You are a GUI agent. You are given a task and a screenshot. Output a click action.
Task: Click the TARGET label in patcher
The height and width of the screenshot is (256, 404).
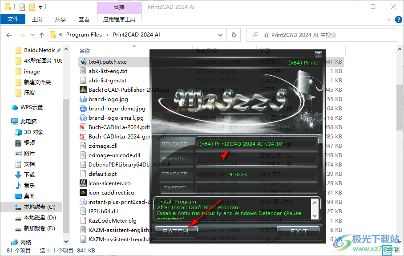[x=175, y=187]
